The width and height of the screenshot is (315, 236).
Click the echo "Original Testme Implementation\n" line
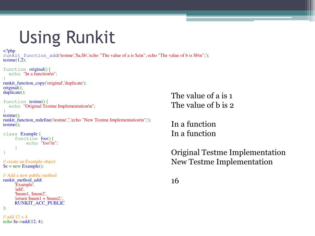(52, 106)
